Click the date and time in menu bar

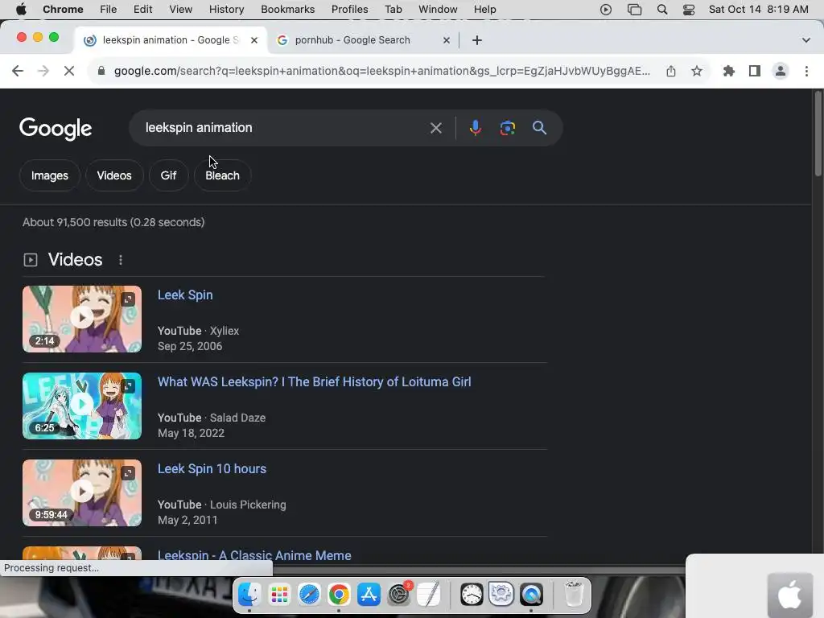click(758, 10)
